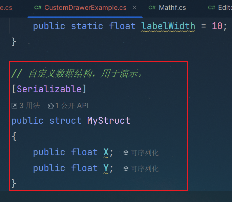Click the 'struct' keyword
Image resolution: width=232 pixels, height=202 pixels.
[x=65, y=121]
